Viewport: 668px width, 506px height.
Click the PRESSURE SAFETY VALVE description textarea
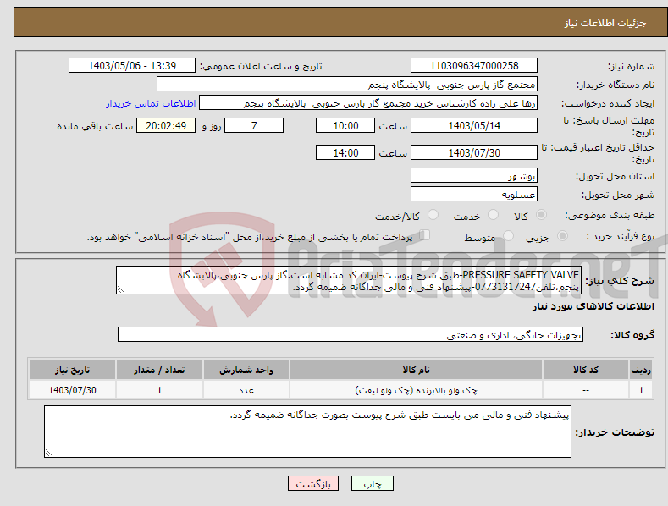tap(349, 280)
